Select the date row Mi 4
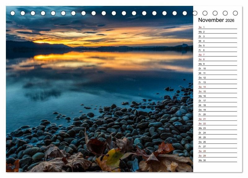This screenshot has height=178, width=248. tap(218, 41)
